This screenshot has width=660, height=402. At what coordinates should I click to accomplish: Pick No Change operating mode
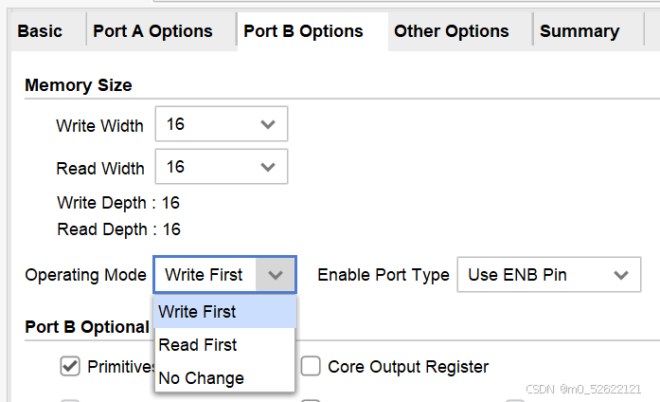point(201,378)
